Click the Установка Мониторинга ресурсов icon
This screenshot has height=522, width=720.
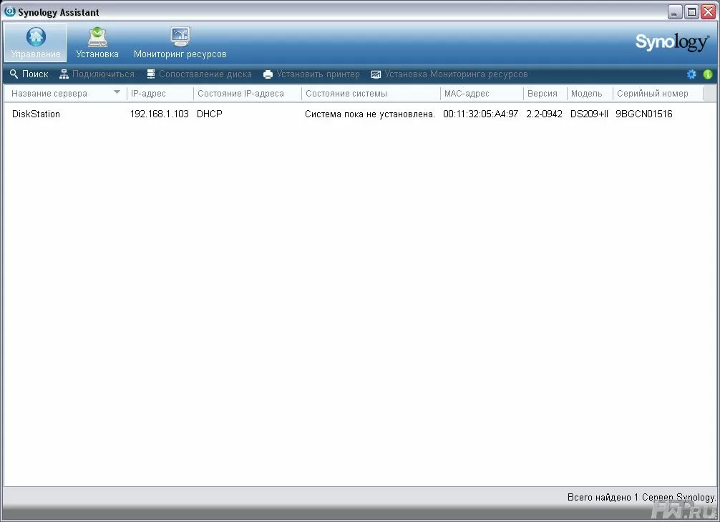376,74
